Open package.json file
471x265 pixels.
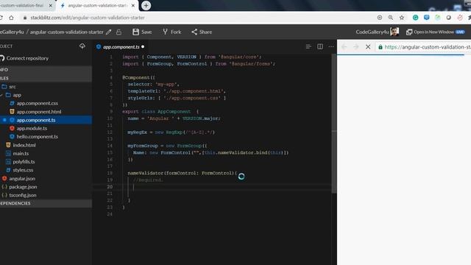23,187
